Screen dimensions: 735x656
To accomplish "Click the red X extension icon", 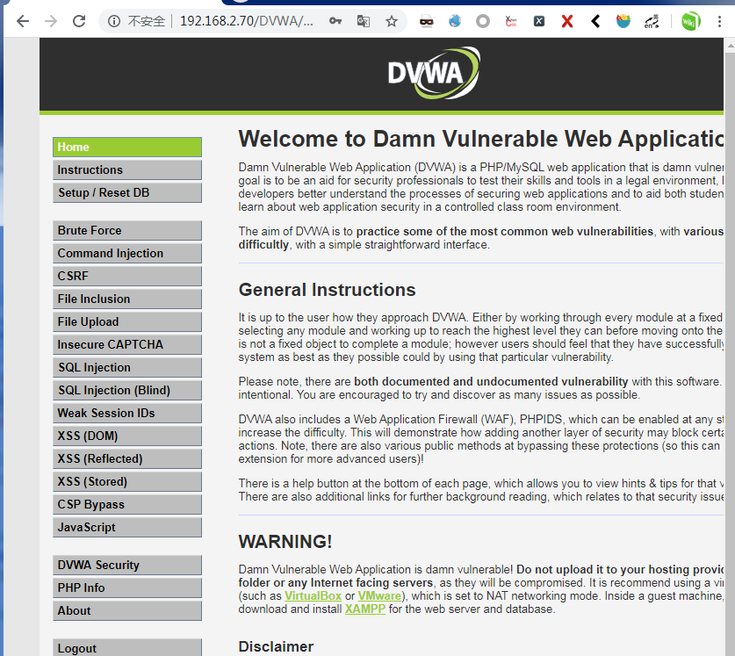I will pyautogui.click(x=567, y=21).
